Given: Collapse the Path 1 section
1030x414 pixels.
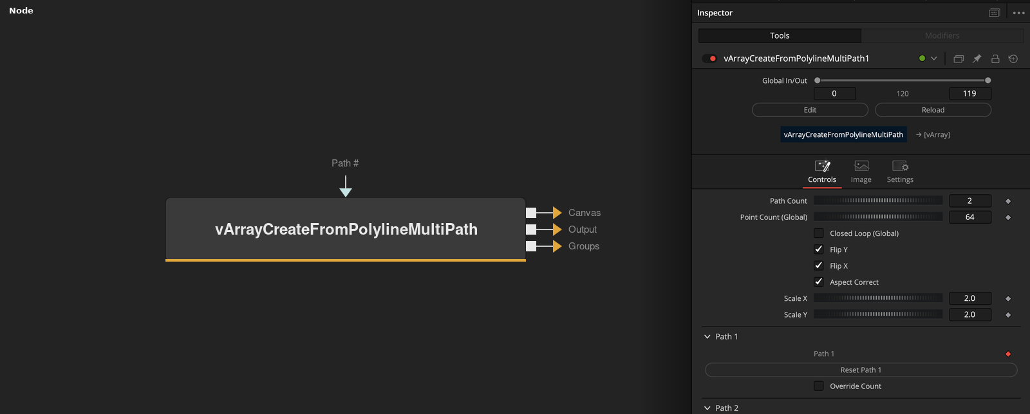Looking at the screenshot, I should tap(707, 336).
